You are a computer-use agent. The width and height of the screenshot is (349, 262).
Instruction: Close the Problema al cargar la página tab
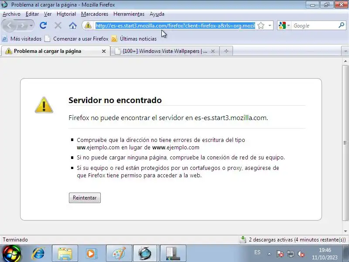tap(104, 51)
